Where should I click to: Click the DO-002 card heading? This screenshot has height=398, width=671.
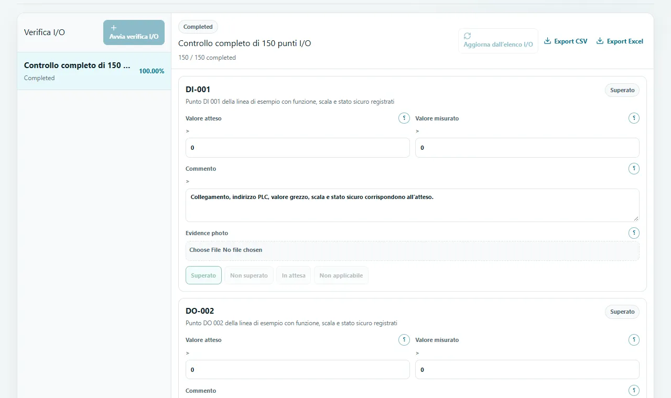coord(200,311)
